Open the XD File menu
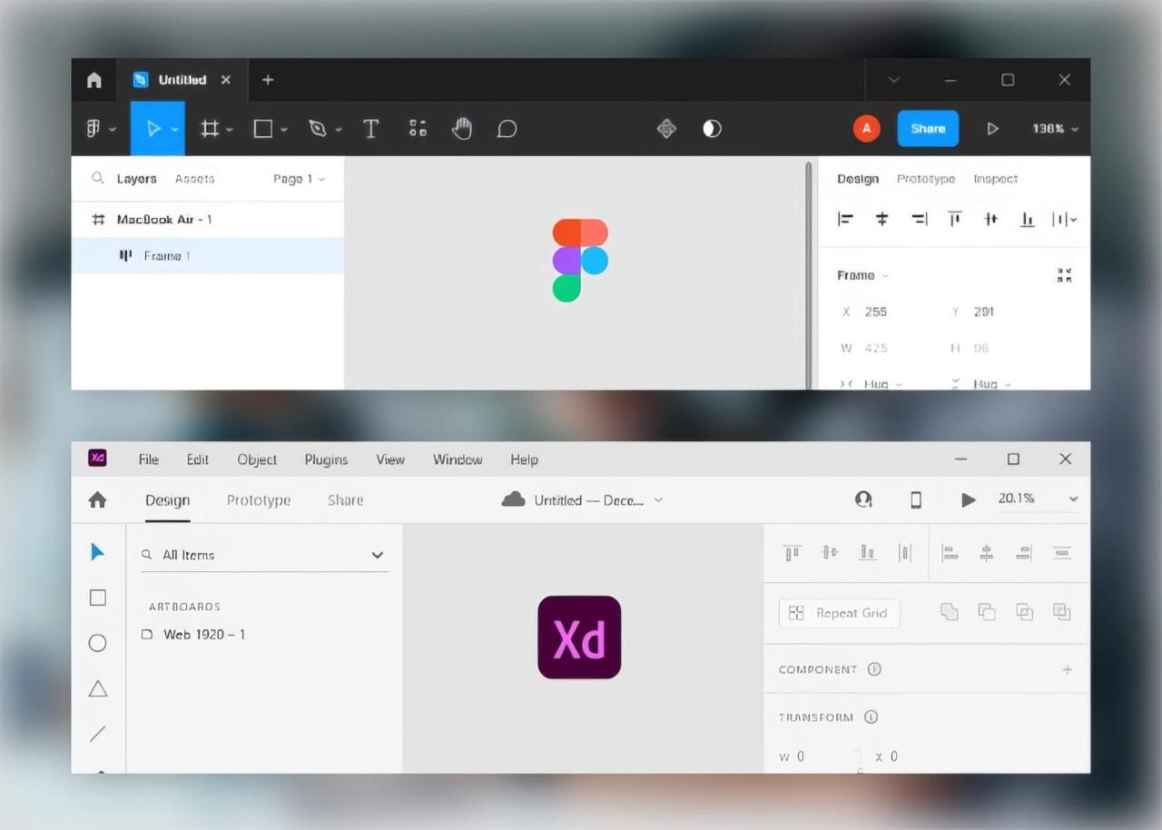The width and height of the screenshot is (1162, 830). pos(148,459)
